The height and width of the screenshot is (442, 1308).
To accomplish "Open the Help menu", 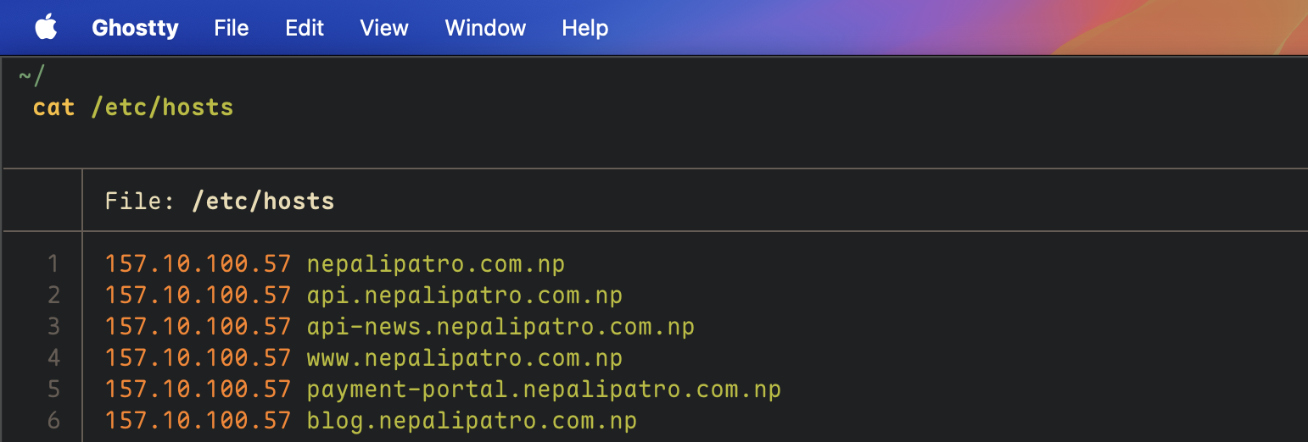I will point(585,28).
